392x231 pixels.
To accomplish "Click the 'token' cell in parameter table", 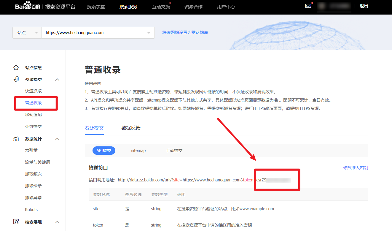I will point(98,225).
